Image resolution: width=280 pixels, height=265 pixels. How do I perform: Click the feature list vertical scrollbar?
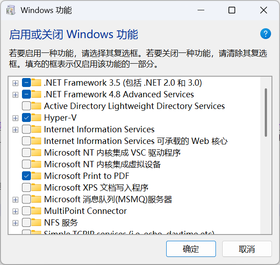[x=266, y=112]
